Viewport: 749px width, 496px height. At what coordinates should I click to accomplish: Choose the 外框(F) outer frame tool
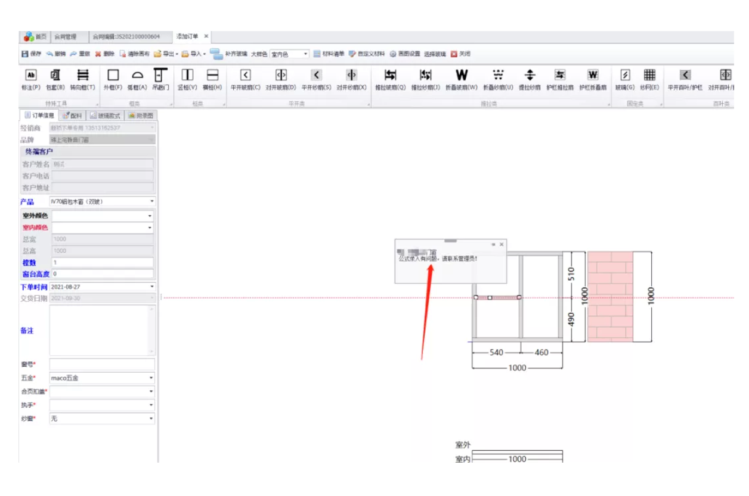113,79
